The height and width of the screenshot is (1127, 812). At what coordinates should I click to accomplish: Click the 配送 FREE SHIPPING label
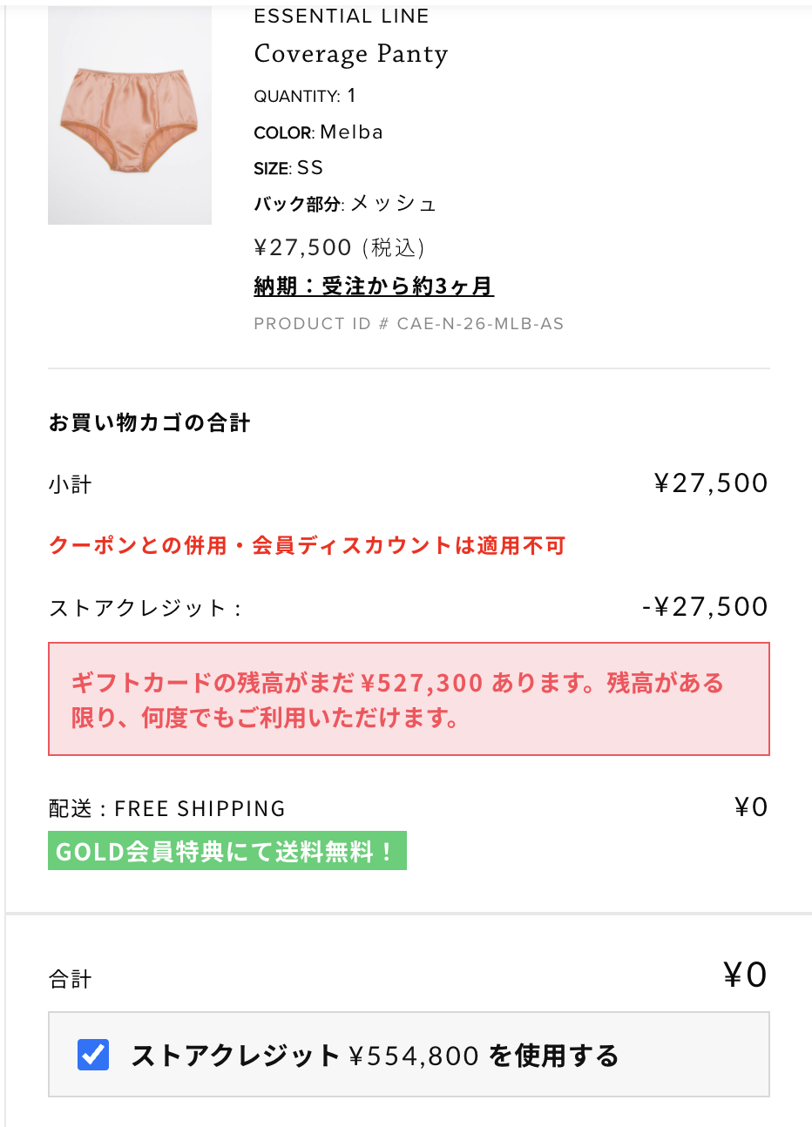[x=166, y=808]
